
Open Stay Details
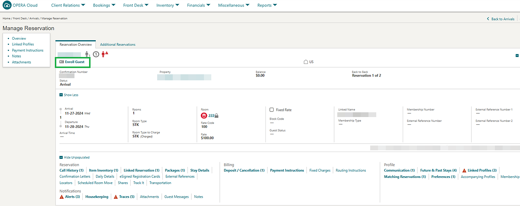[200, 170]
